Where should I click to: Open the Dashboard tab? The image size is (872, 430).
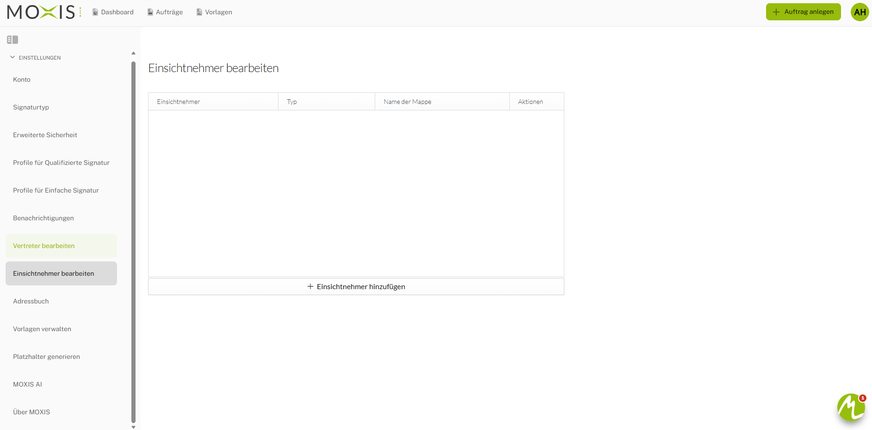[113, 12]
